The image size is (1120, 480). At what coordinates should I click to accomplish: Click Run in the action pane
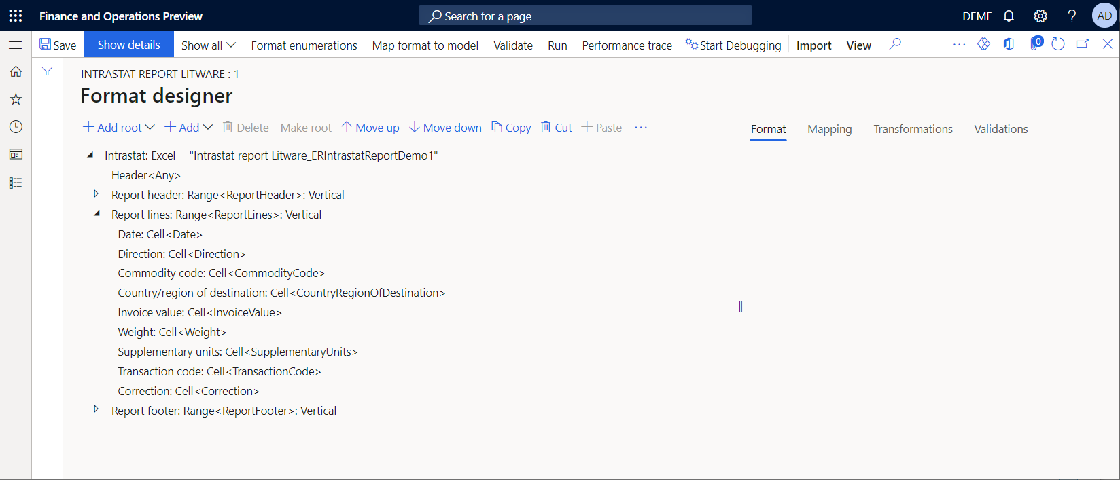pos(557,45)
